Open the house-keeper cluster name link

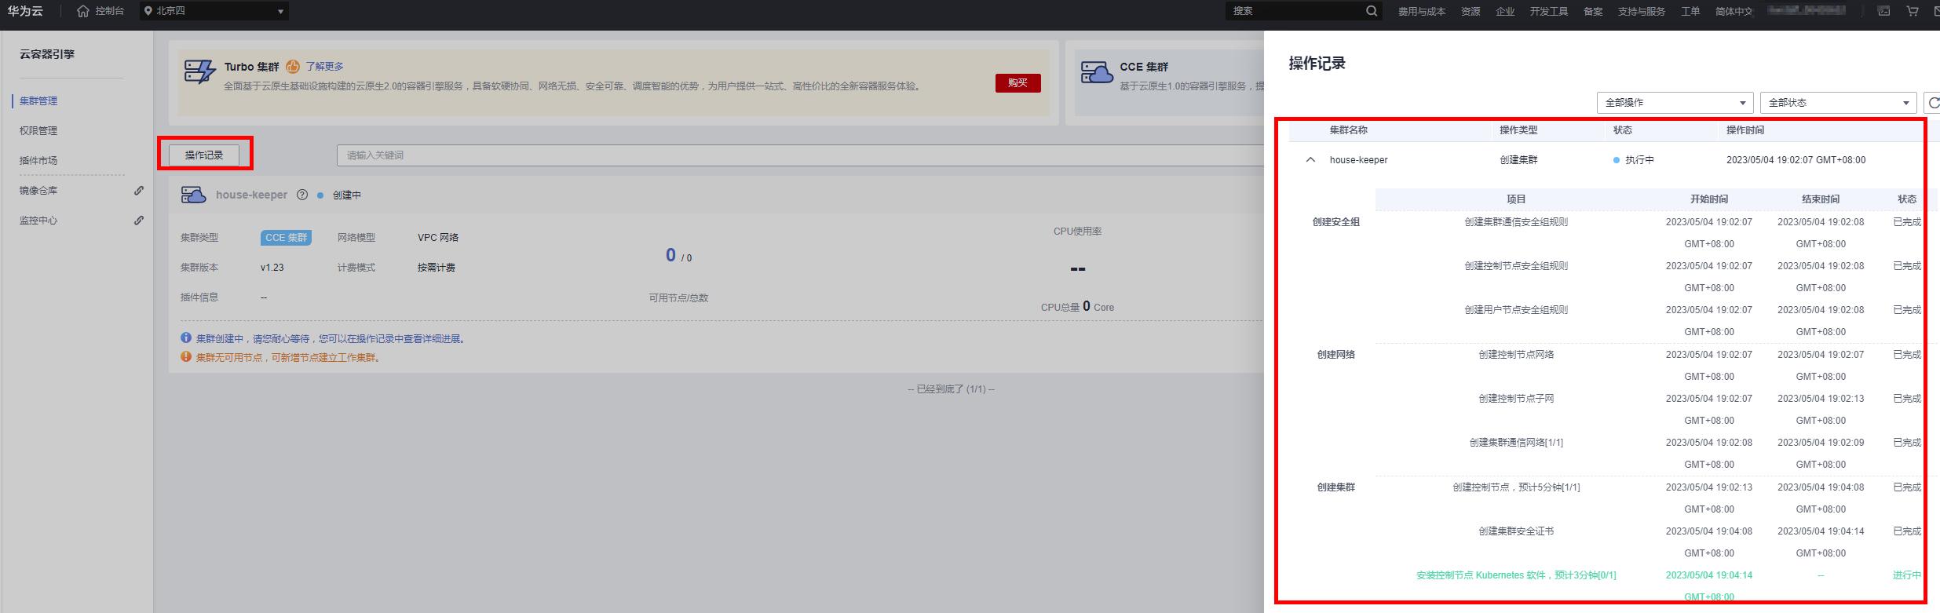tap(252, 195)
